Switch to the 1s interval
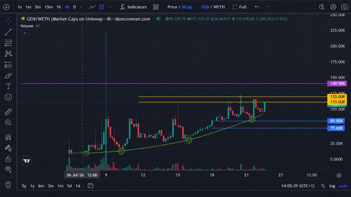351x197 pixels. click(x=20, y=7)
